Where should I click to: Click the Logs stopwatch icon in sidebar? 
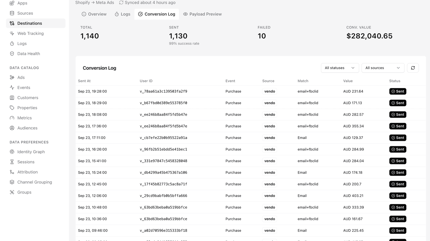click(x=12, y=44)
